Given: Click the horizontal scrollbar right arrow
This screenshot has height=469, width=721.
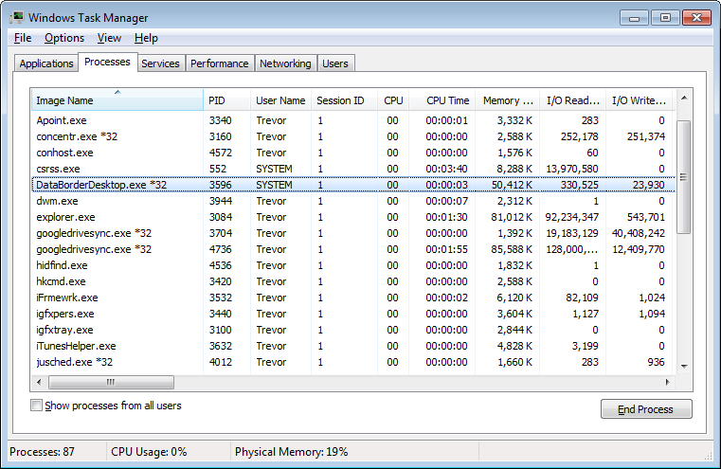Looking at the screenshot, I should click(668, 382).
